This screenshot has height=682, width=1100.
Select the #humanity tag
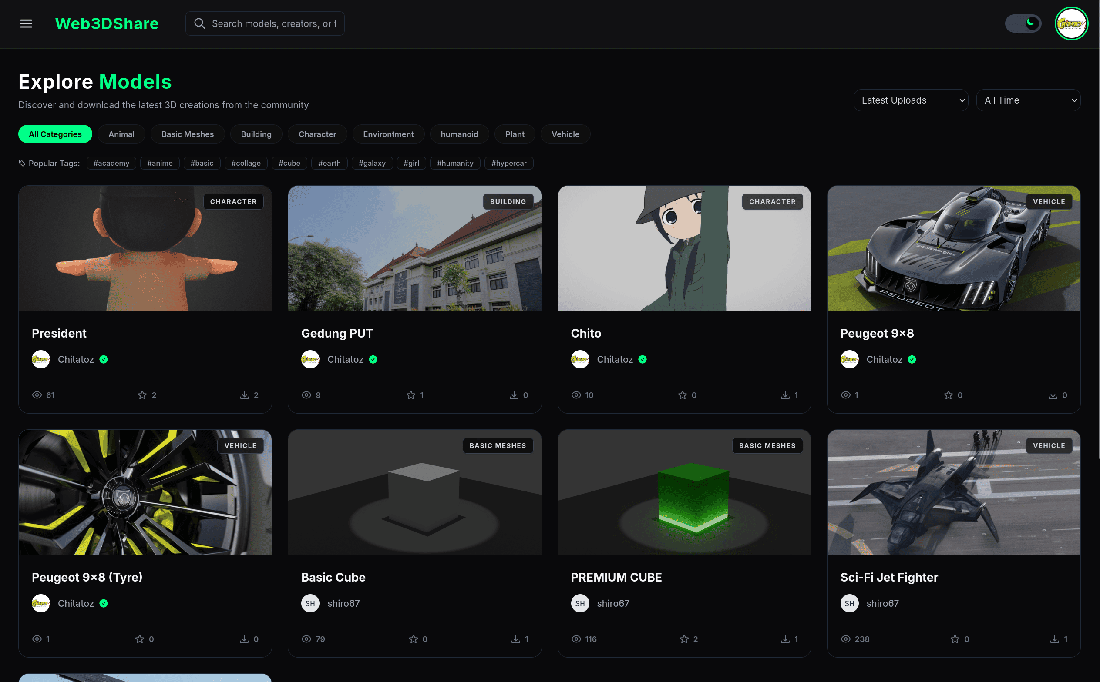455,163
